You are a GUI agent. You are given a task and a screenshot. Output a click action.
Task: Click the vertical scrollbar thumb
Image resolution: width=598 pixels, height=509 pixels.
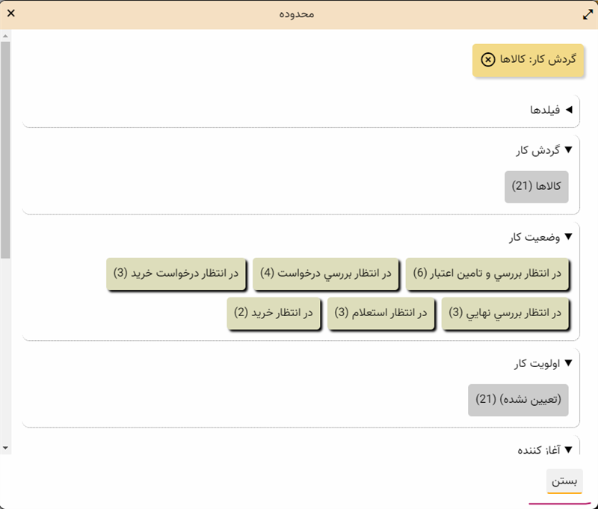[5, 149]
